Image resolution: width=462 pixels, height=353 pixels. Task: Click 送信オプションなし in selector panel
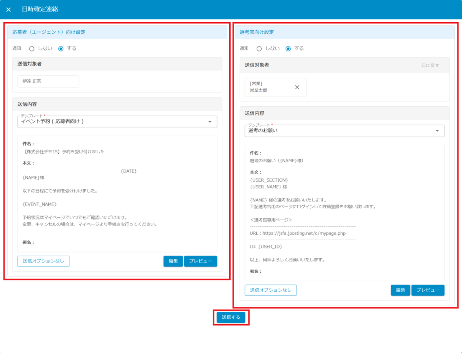pyautogui.click(x=271, y=290)
